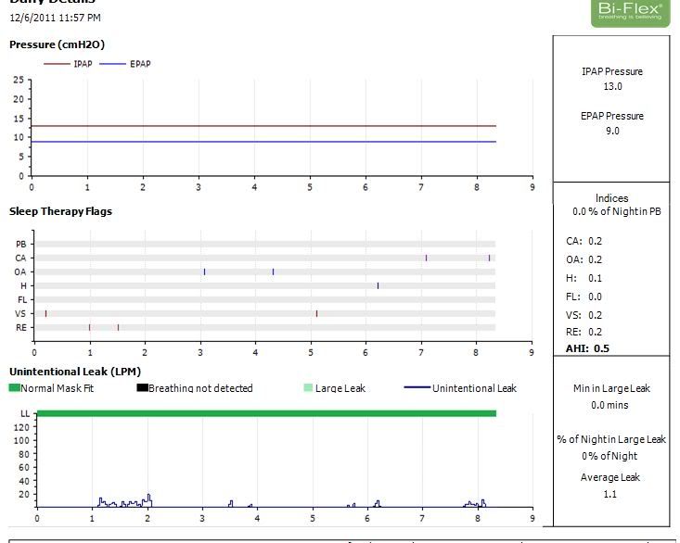Click the Average Leak label
The height and width of the screenshot is (543, 680).
click(610, 477)
